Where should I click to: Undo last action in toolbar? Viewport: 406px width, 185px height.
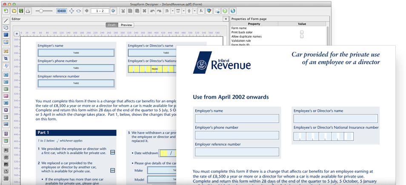pyautogui.click(x=152, y=11)
